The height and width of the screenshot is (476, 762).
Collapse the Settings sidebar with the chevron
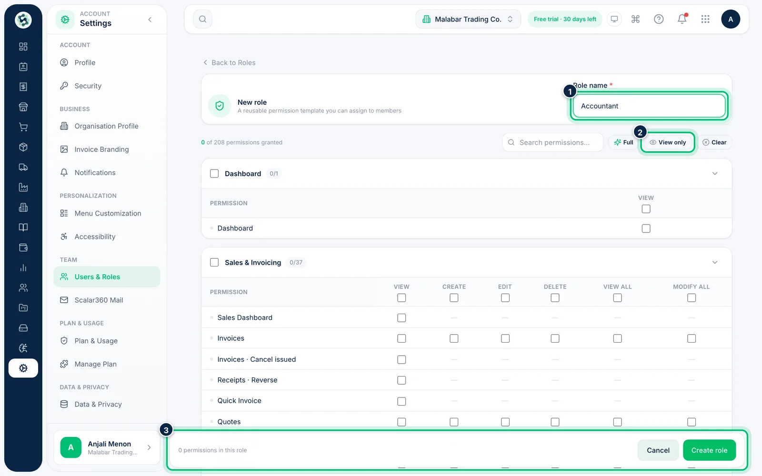click(150, 20)
